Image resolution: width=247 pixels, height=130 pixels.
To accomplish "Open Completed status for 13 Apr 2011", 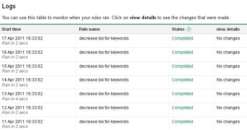I will click(x=182, y=94).
